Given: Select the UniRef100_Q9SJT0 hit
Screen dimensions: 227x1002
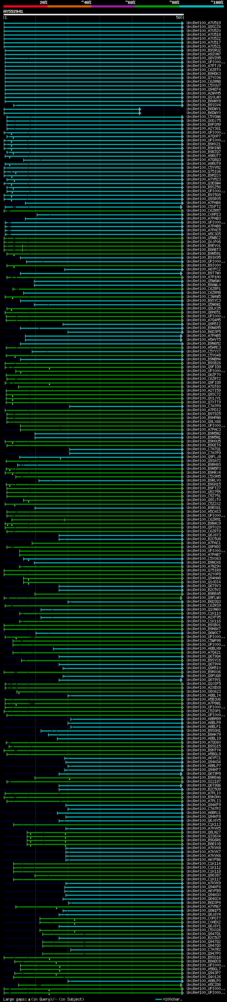Looking at the screenshot, I should (204, 500).
